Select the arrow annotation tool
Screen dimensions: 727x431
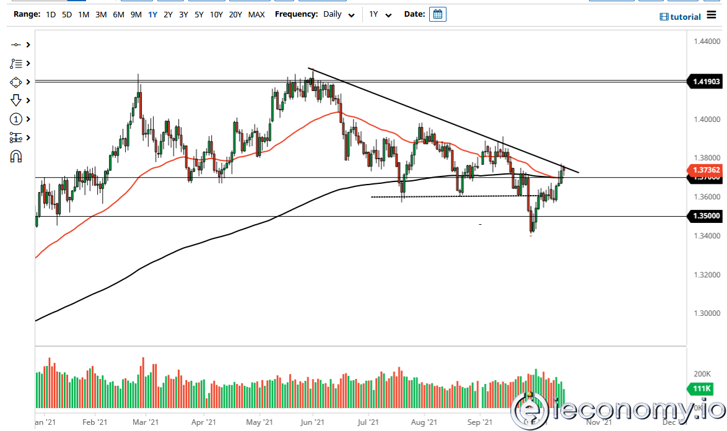[15, 100]
